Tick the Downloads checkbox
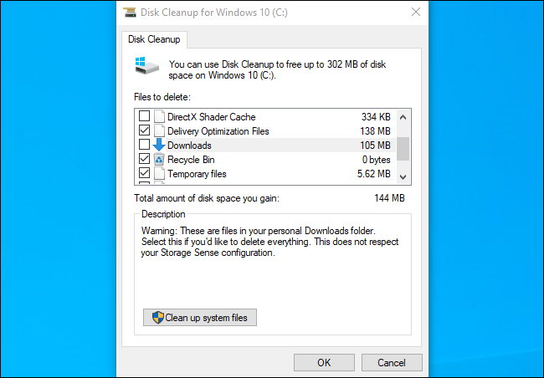 coord(144,145)
